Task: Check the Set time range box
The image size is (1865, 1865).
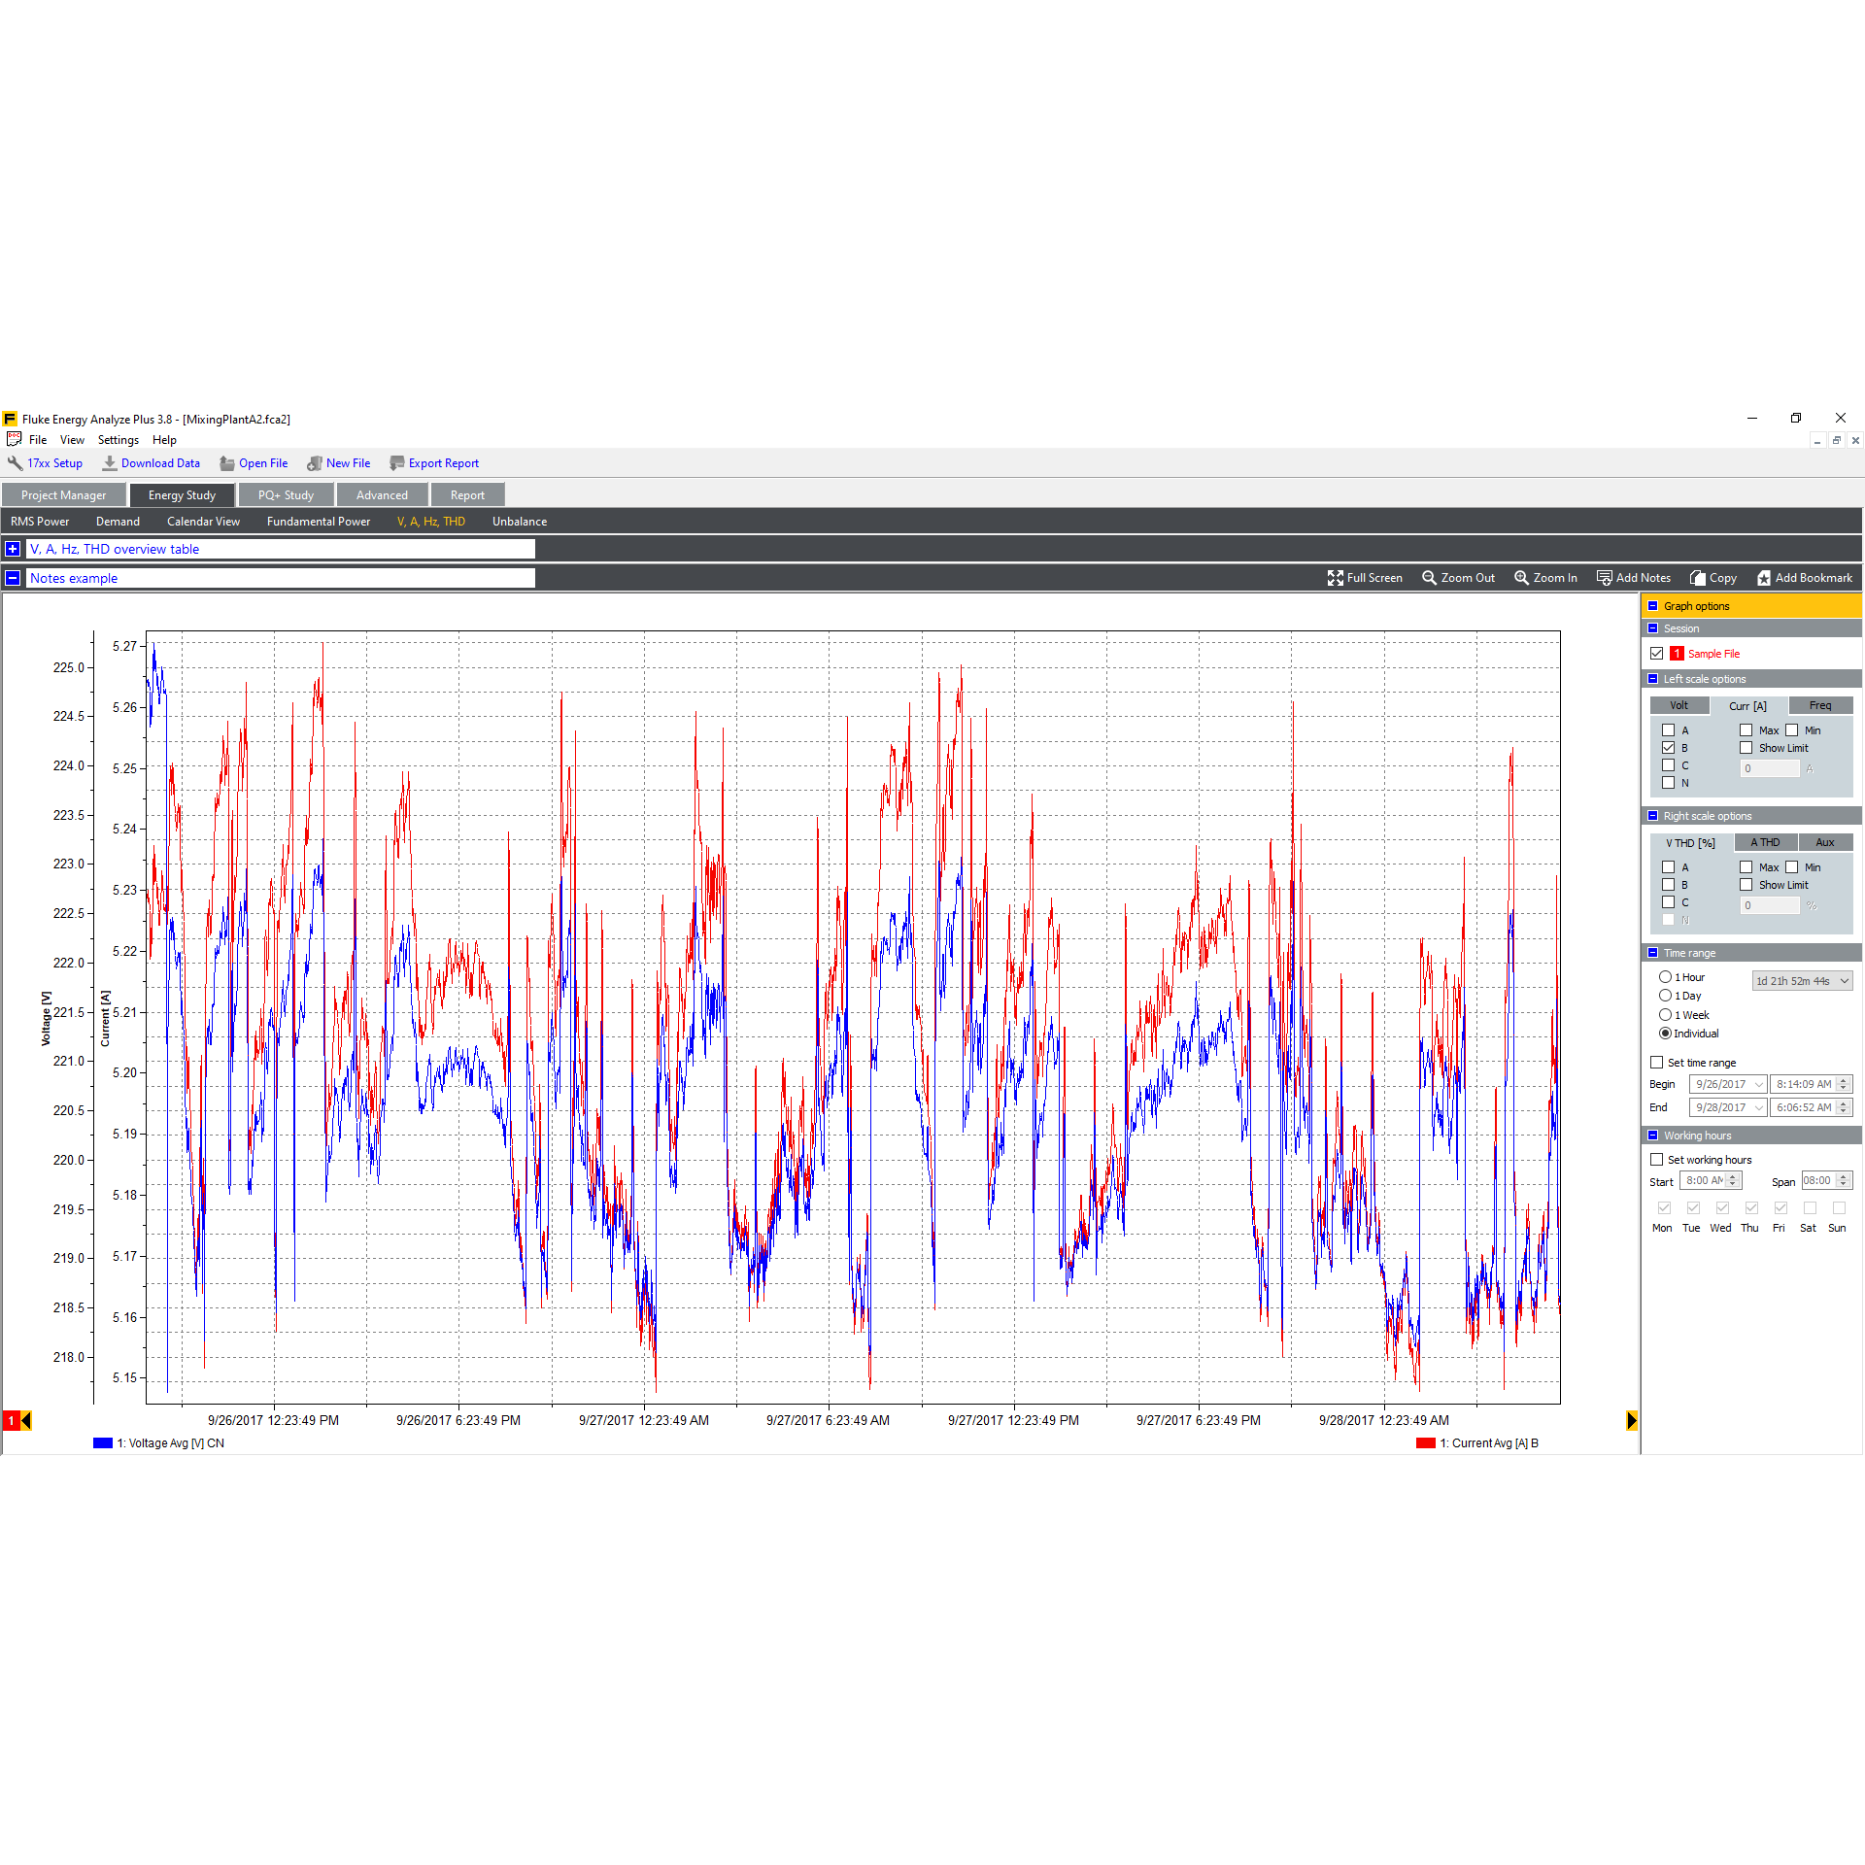Action: coord(1657,1063)
